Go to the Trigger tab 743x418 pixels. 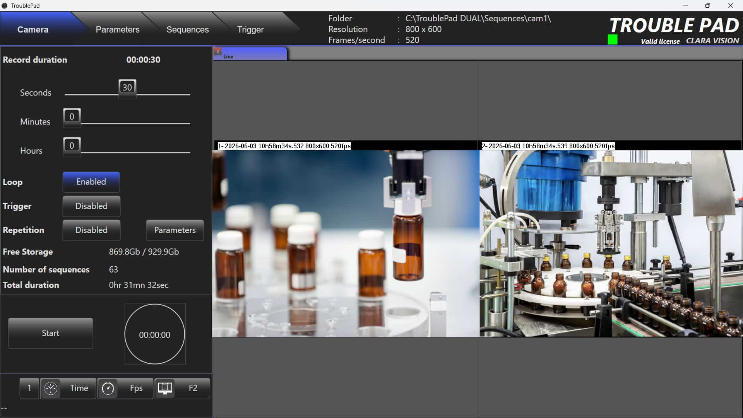250,29
